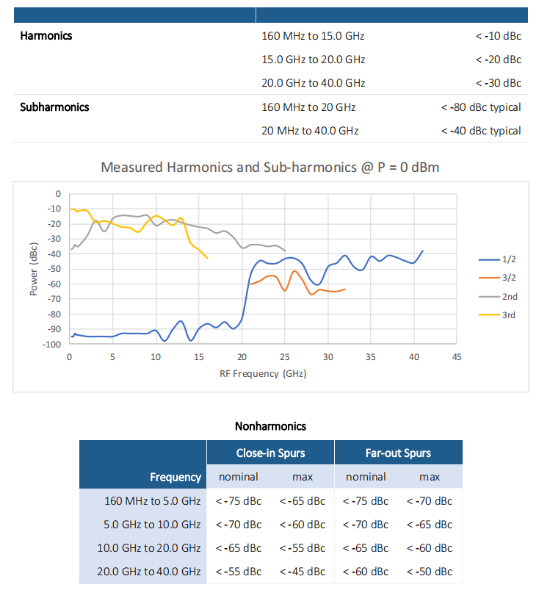The image size is (550, 612).
Task: Select the < -80 dBc typical value
Action: 481,107
